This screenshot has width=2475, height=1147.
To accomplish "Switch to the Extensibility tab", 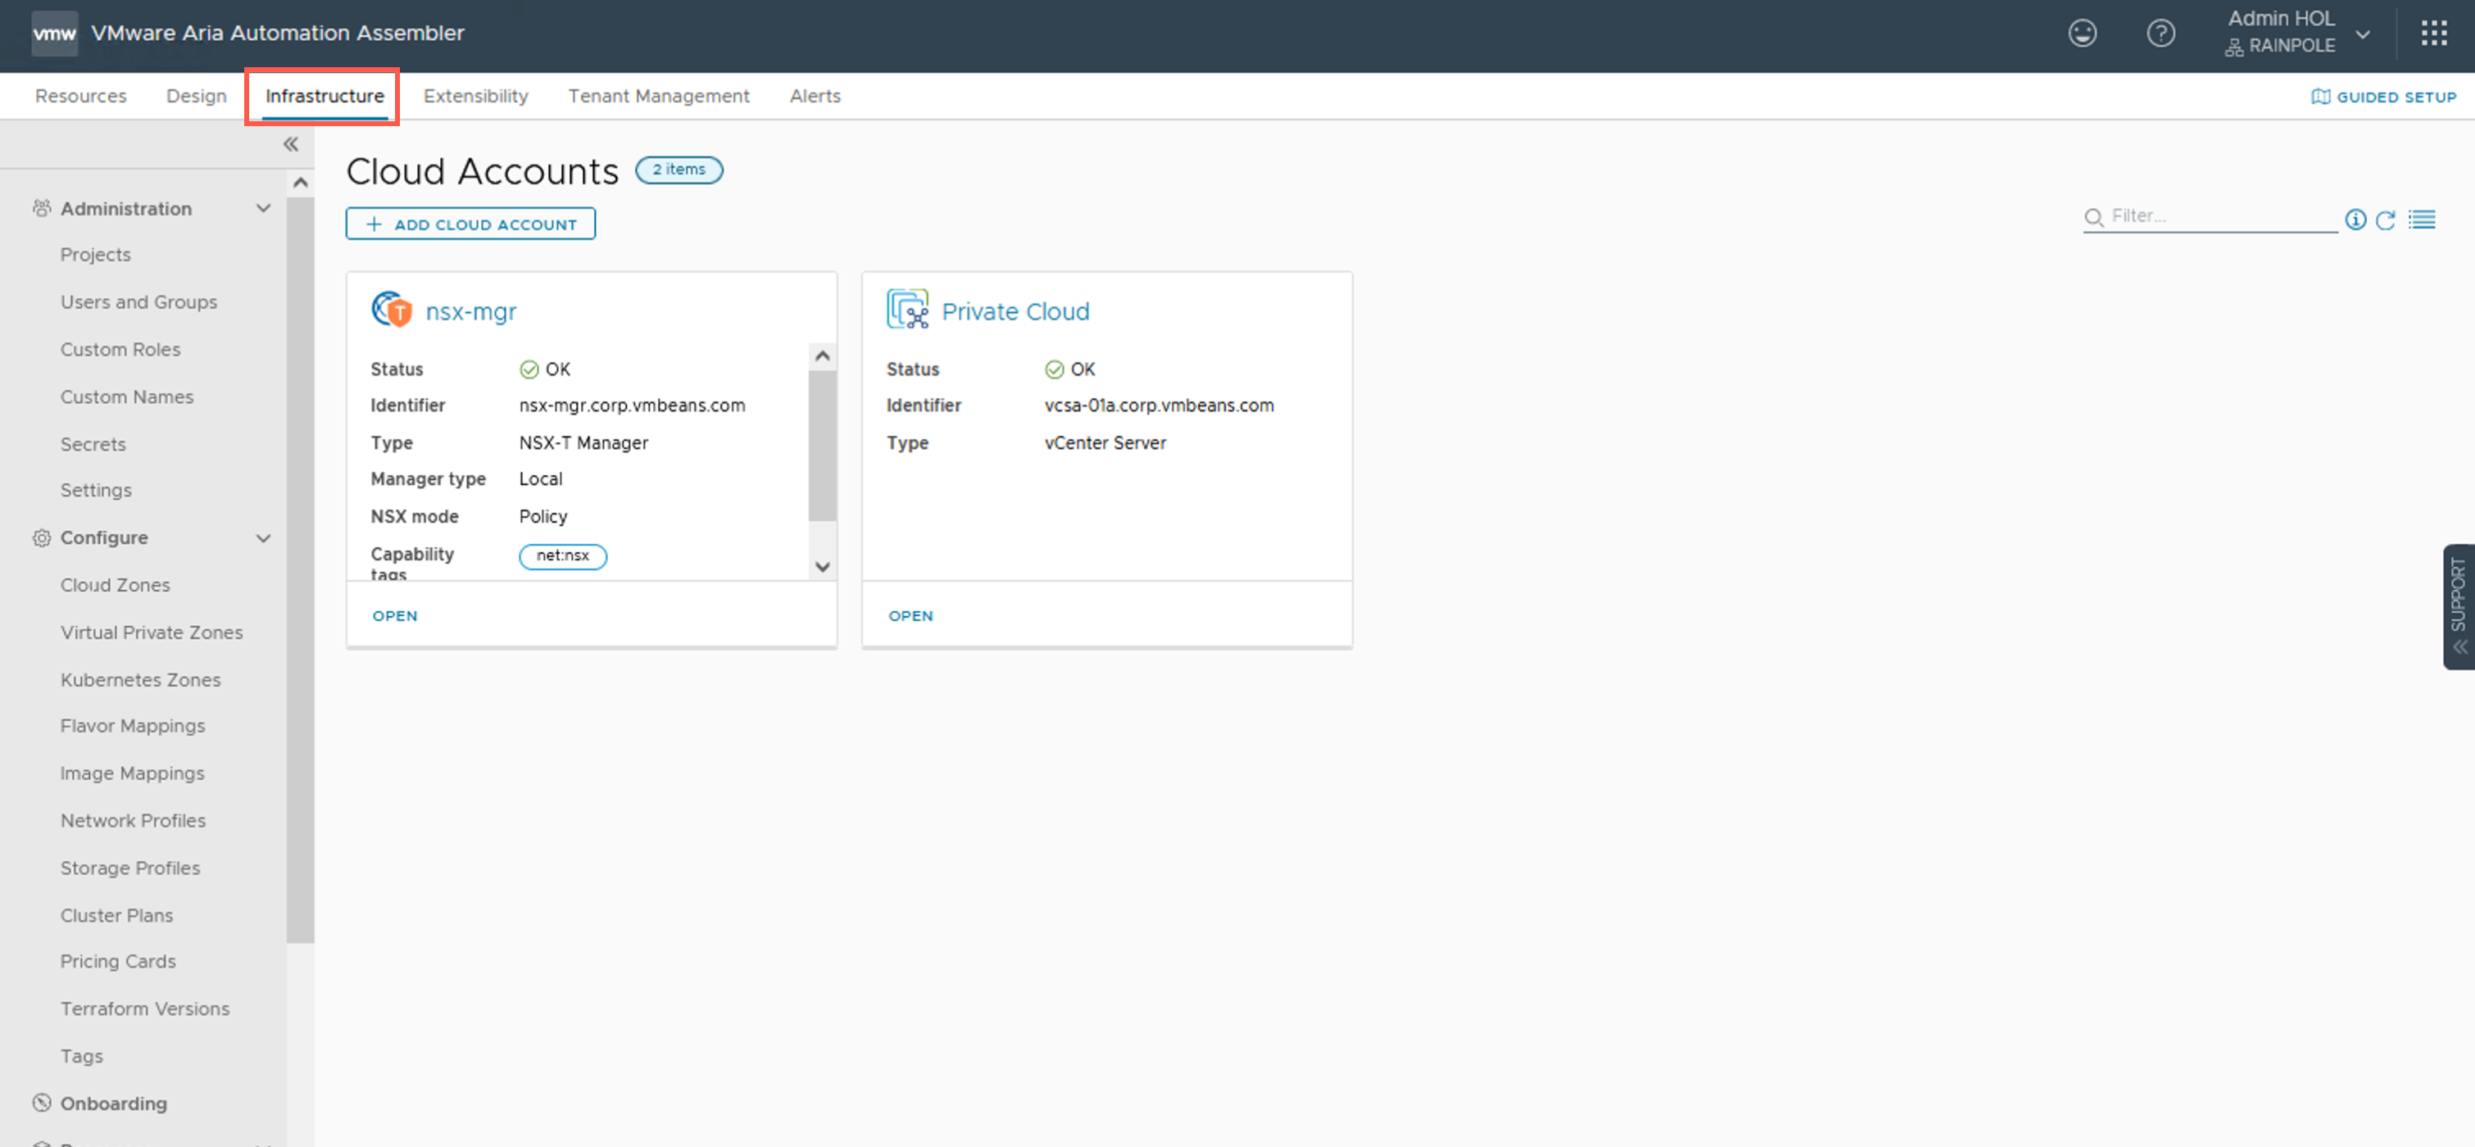I will click(475, 96).
